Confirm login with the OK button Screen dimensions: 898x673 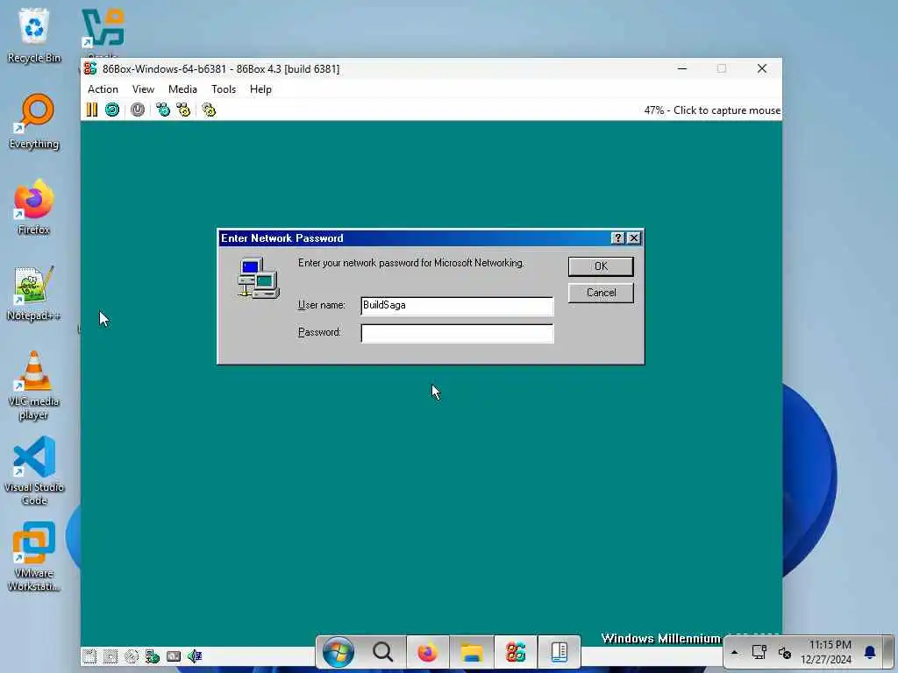pos(601,266)
